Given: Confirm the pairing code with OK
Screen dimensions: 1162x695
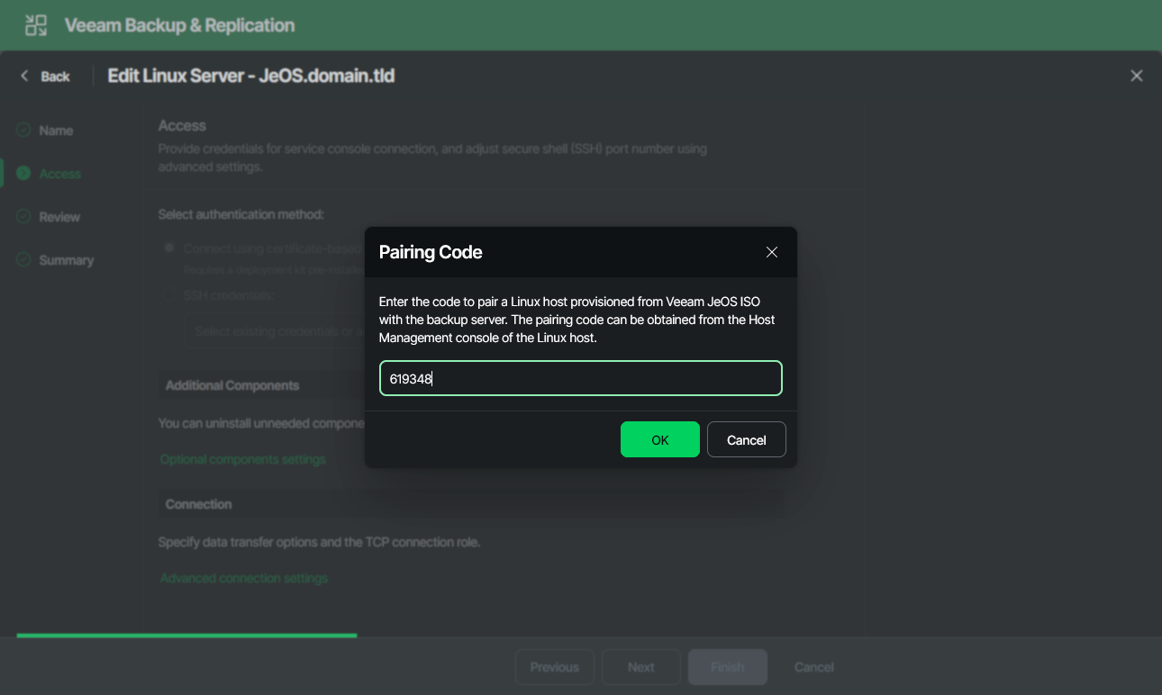Looking at the screenshot, I should [660, 439].
